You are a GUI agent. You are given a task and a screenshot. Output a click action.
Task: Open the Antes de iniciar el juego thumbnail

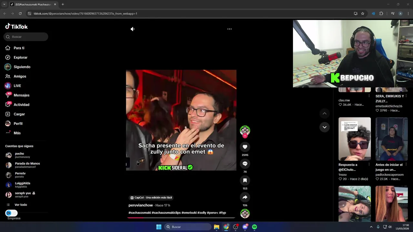pos(392,139)
